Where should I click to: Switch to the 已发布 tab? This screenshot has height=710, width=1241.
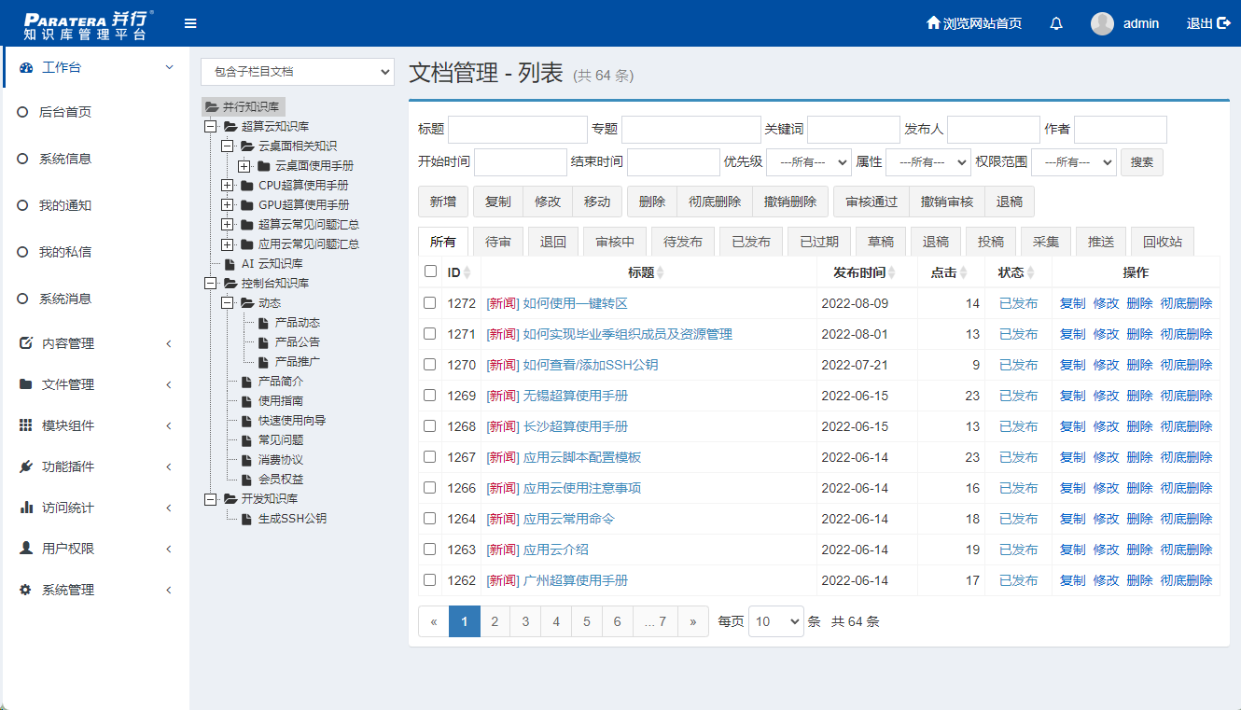(751, 242)
